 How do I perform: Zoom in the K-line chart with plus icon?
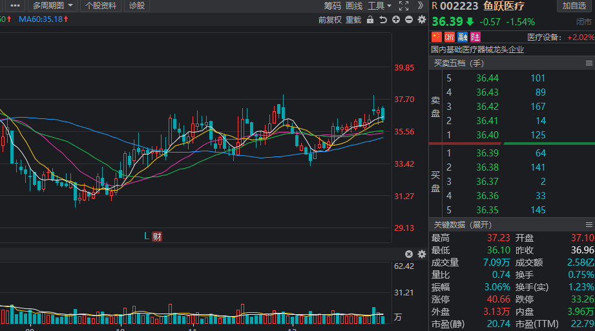(x=396, y=19)
